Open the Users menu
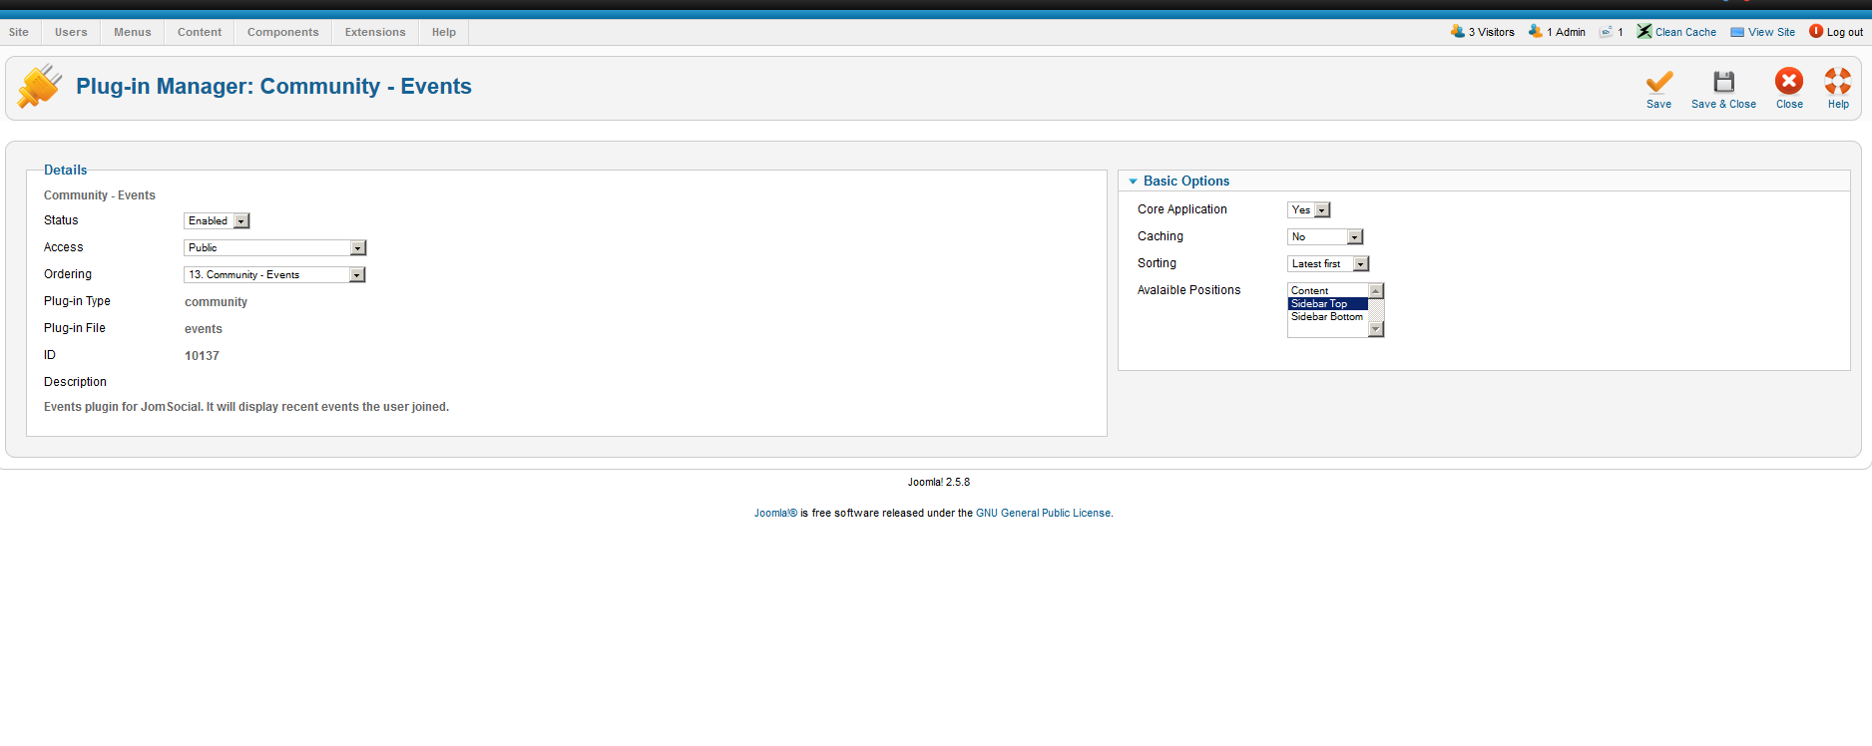This screenshot has width=1872, height=746. click(x=71, y=32)
